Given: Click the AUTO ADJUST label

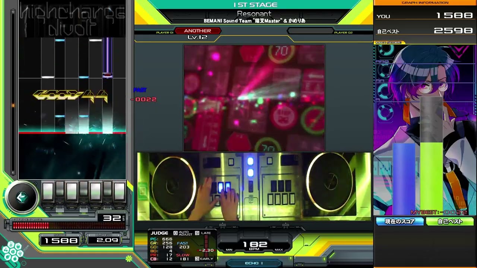Looking at the screenshot, I should pos(185,233).
